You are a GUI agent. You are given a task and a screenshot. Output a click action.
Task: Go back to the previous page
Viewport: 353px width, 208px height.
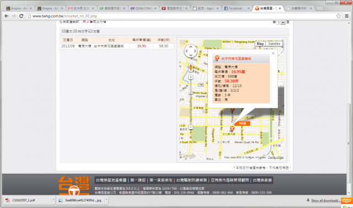click(x=6, y=16)
